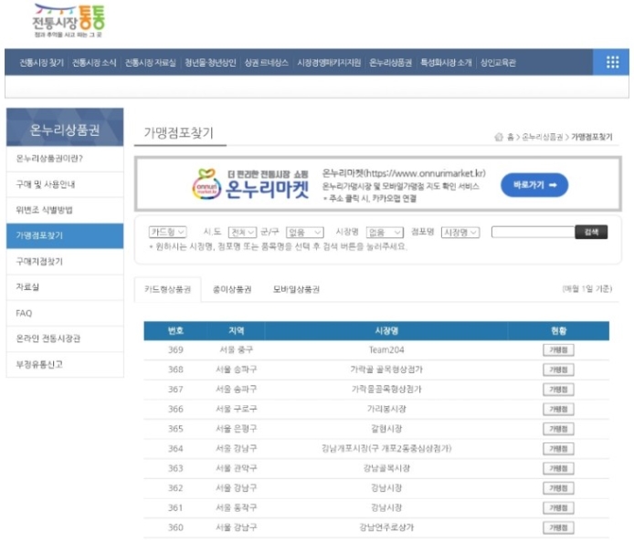Switch to 카드형상품권 tab
Screen dimensions: 634x541
167,289
